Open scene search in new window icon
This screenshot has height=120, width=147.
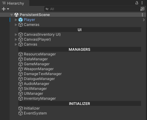(142, 9)
